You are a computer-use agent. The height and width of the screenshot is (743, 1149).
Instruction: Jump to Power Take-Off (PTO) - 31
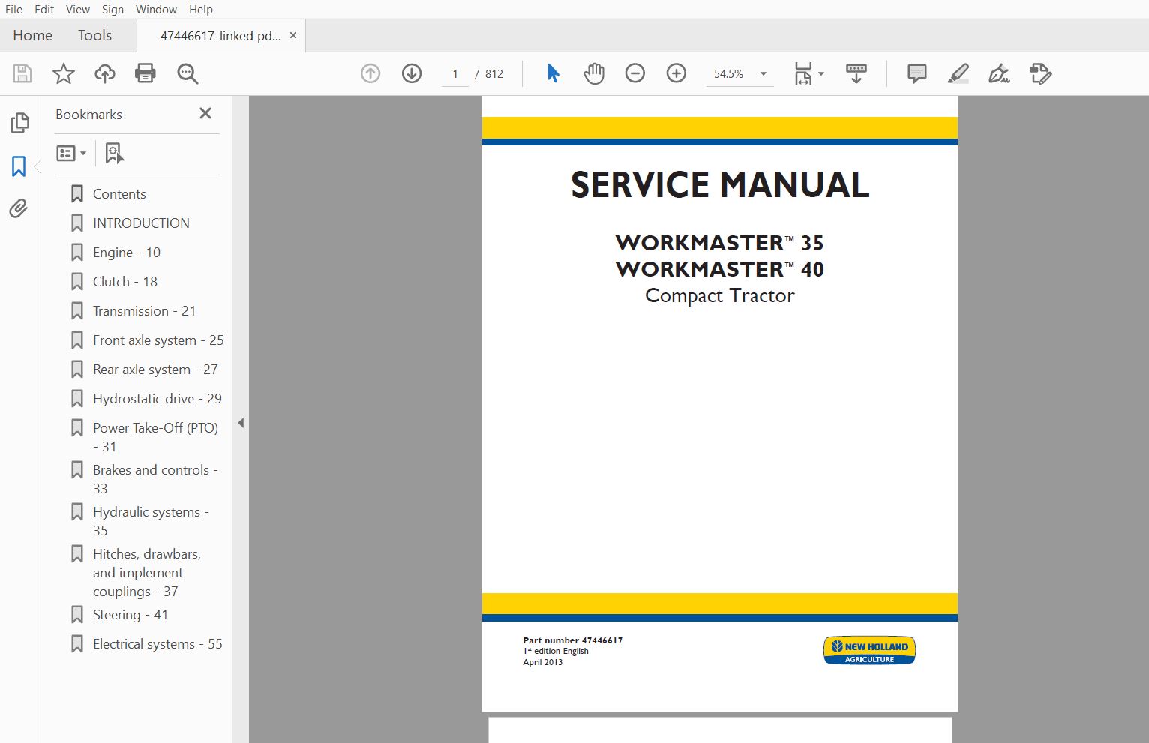[155, 436]
